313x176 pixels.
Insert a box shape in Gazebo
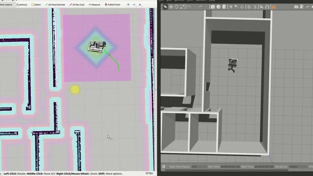pyautogui.click(x=213, y=7)
